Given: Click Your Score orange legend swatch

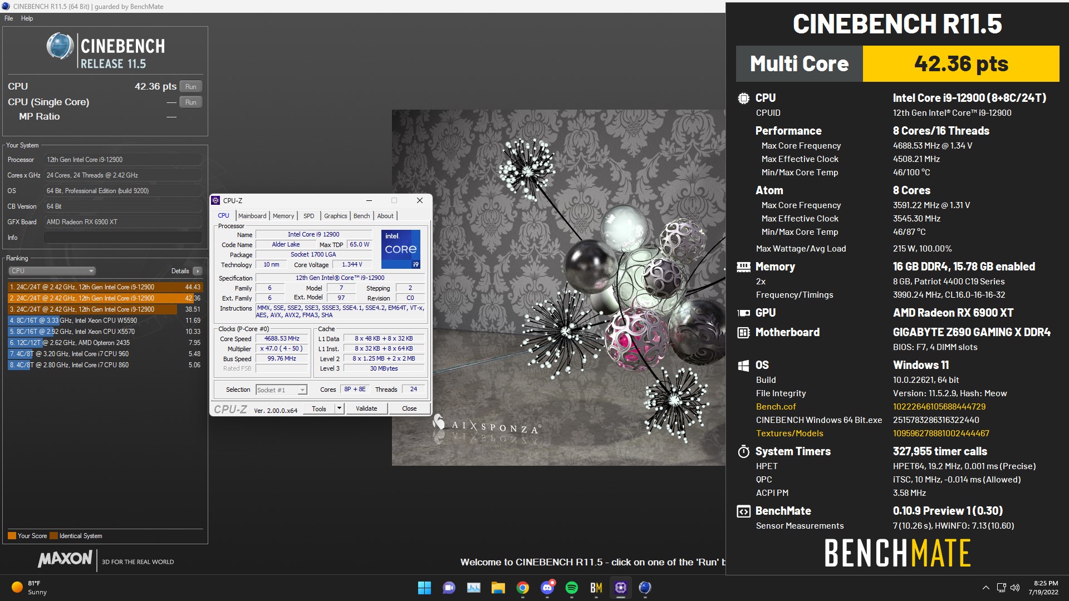Looking at the screenshot, I should click(x=12, y=536).
